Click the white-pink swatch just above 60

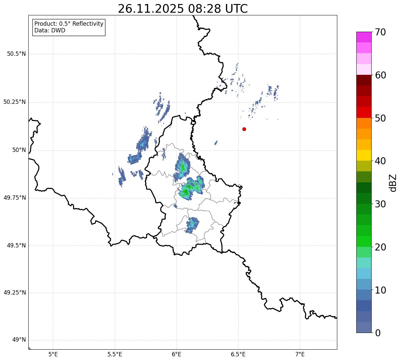click(364, 69)
